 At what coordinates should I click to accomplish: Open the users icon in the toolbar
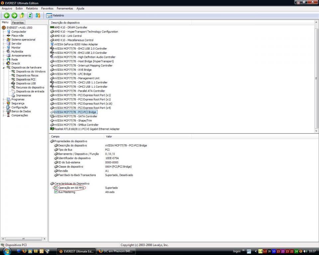click(38, 16)
